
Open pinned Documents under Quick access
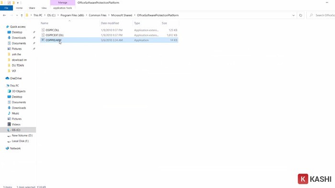coord(19,44)
